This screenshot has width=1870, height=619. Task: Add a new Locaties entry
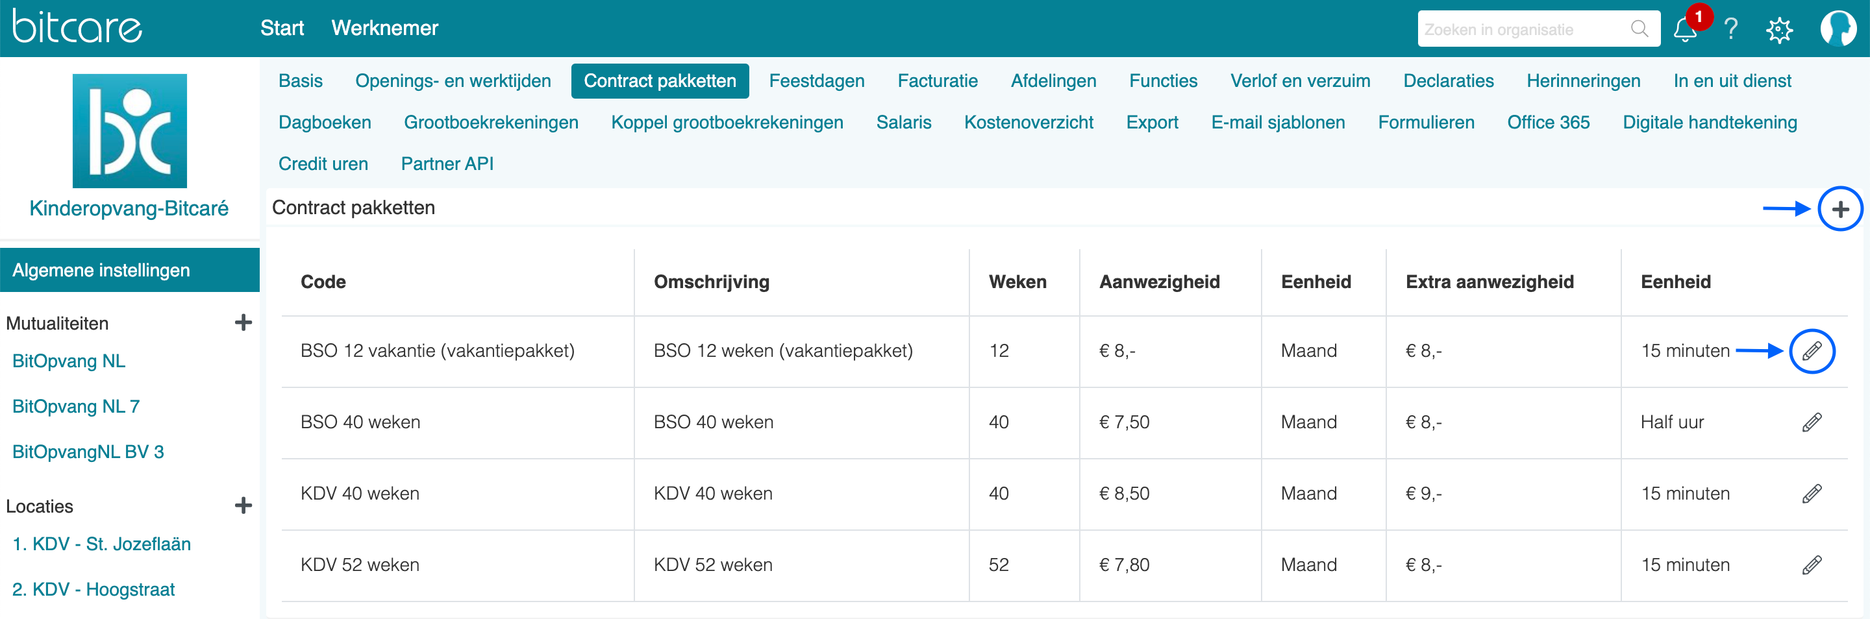pos(243,506)
